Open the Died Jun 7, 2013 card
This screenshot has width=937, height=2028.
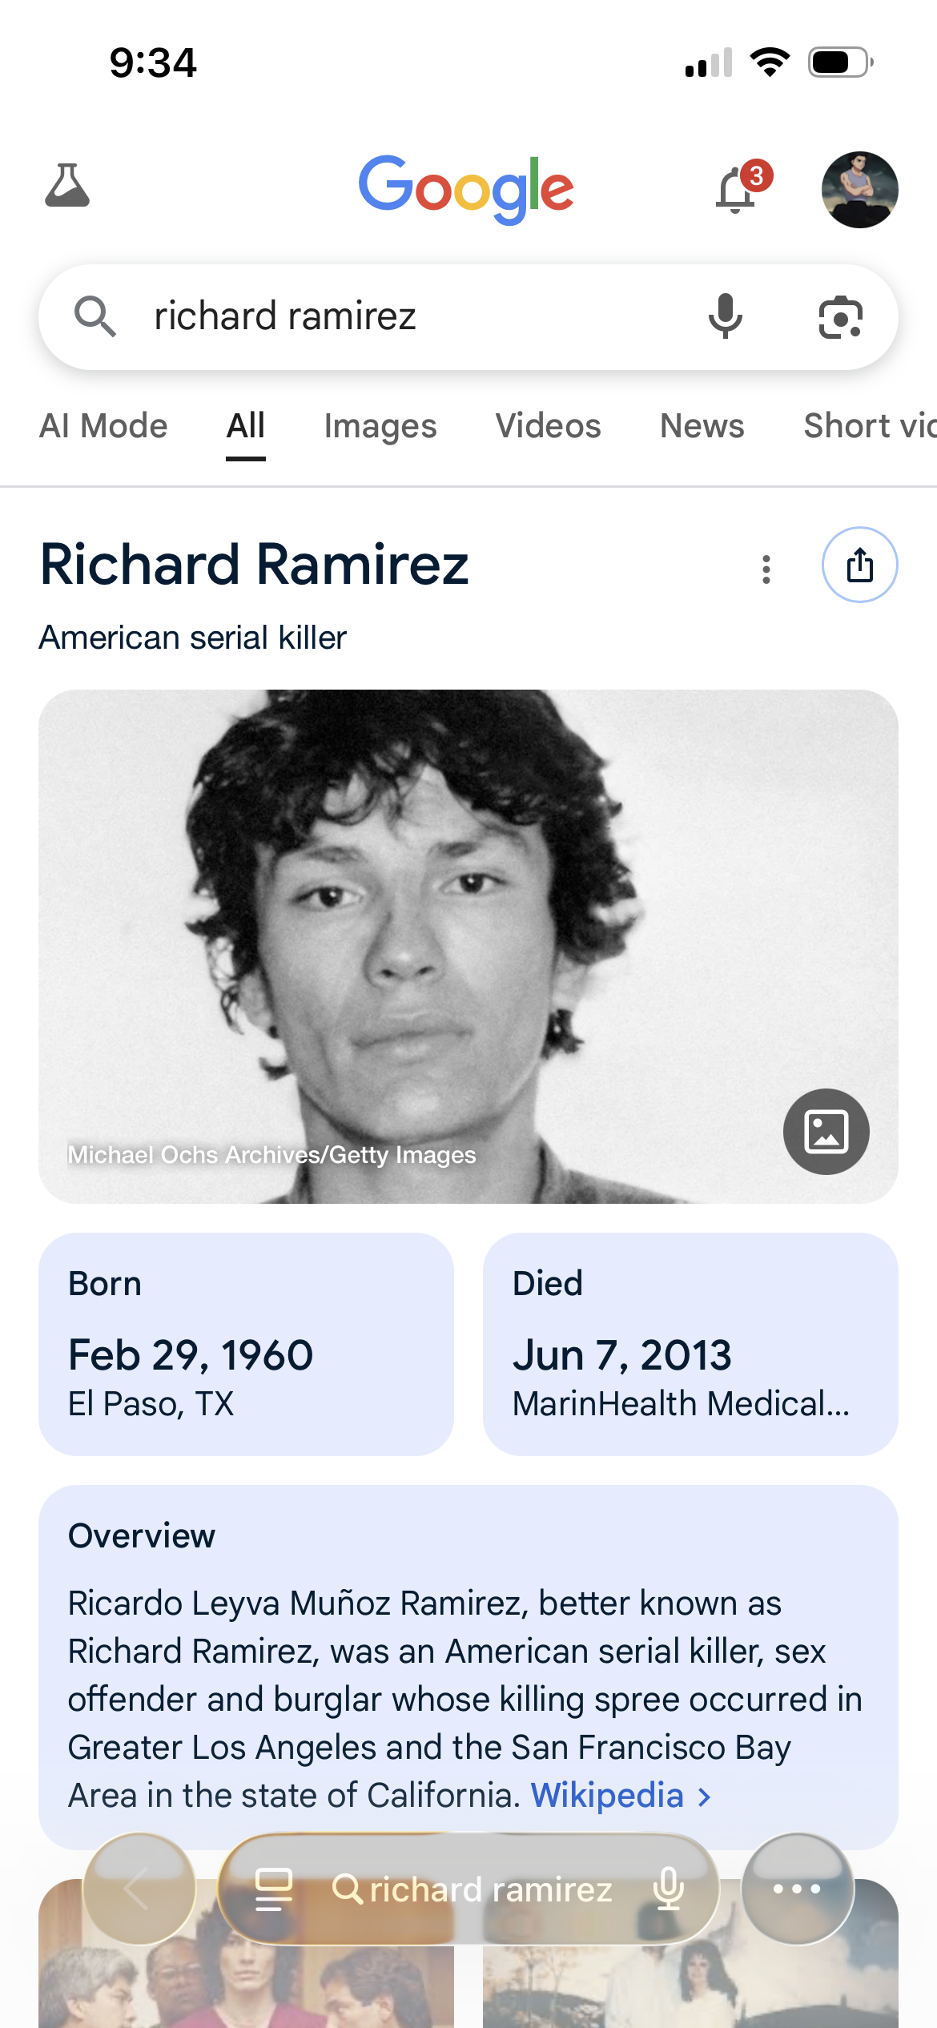point(690,1343)
